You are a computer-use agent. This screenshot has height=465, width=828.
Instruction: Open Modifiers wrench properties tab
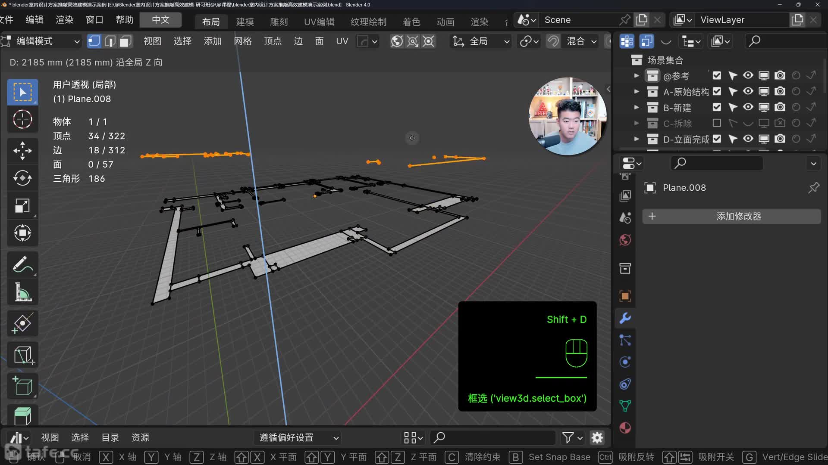point(625,318)
